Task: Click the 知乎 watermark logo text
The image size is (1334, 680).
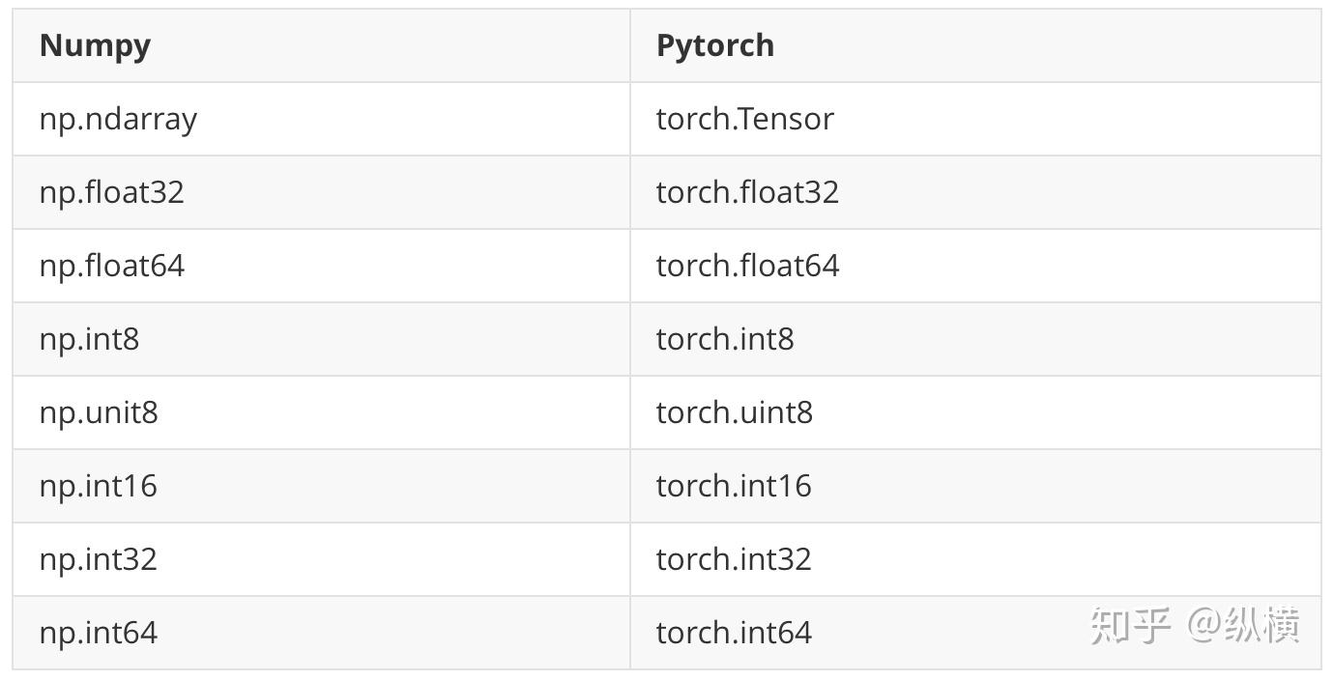Action: (x=1131, y=626)
